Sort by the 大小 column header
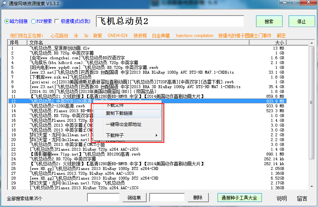 268,43
